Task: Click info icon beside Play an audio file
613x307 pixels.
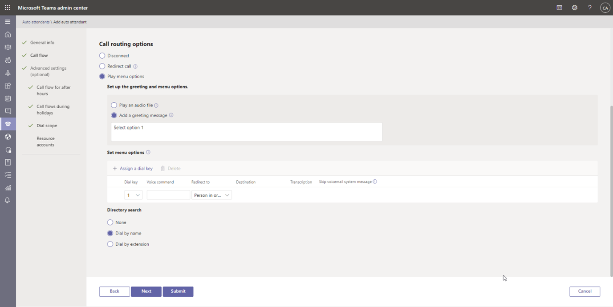Action: tap(156, 105)
